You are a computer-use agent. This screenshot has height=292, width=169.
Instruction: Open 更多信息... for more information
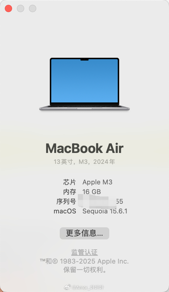tap(84, 233)
